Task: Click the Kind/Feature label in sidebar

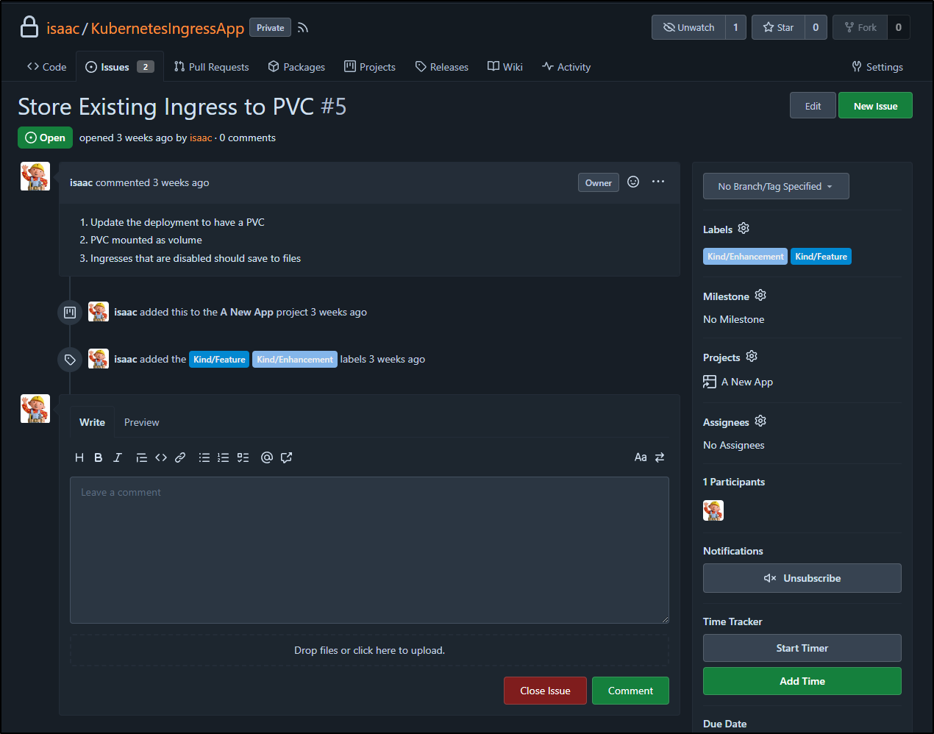Action: point(821,256)
